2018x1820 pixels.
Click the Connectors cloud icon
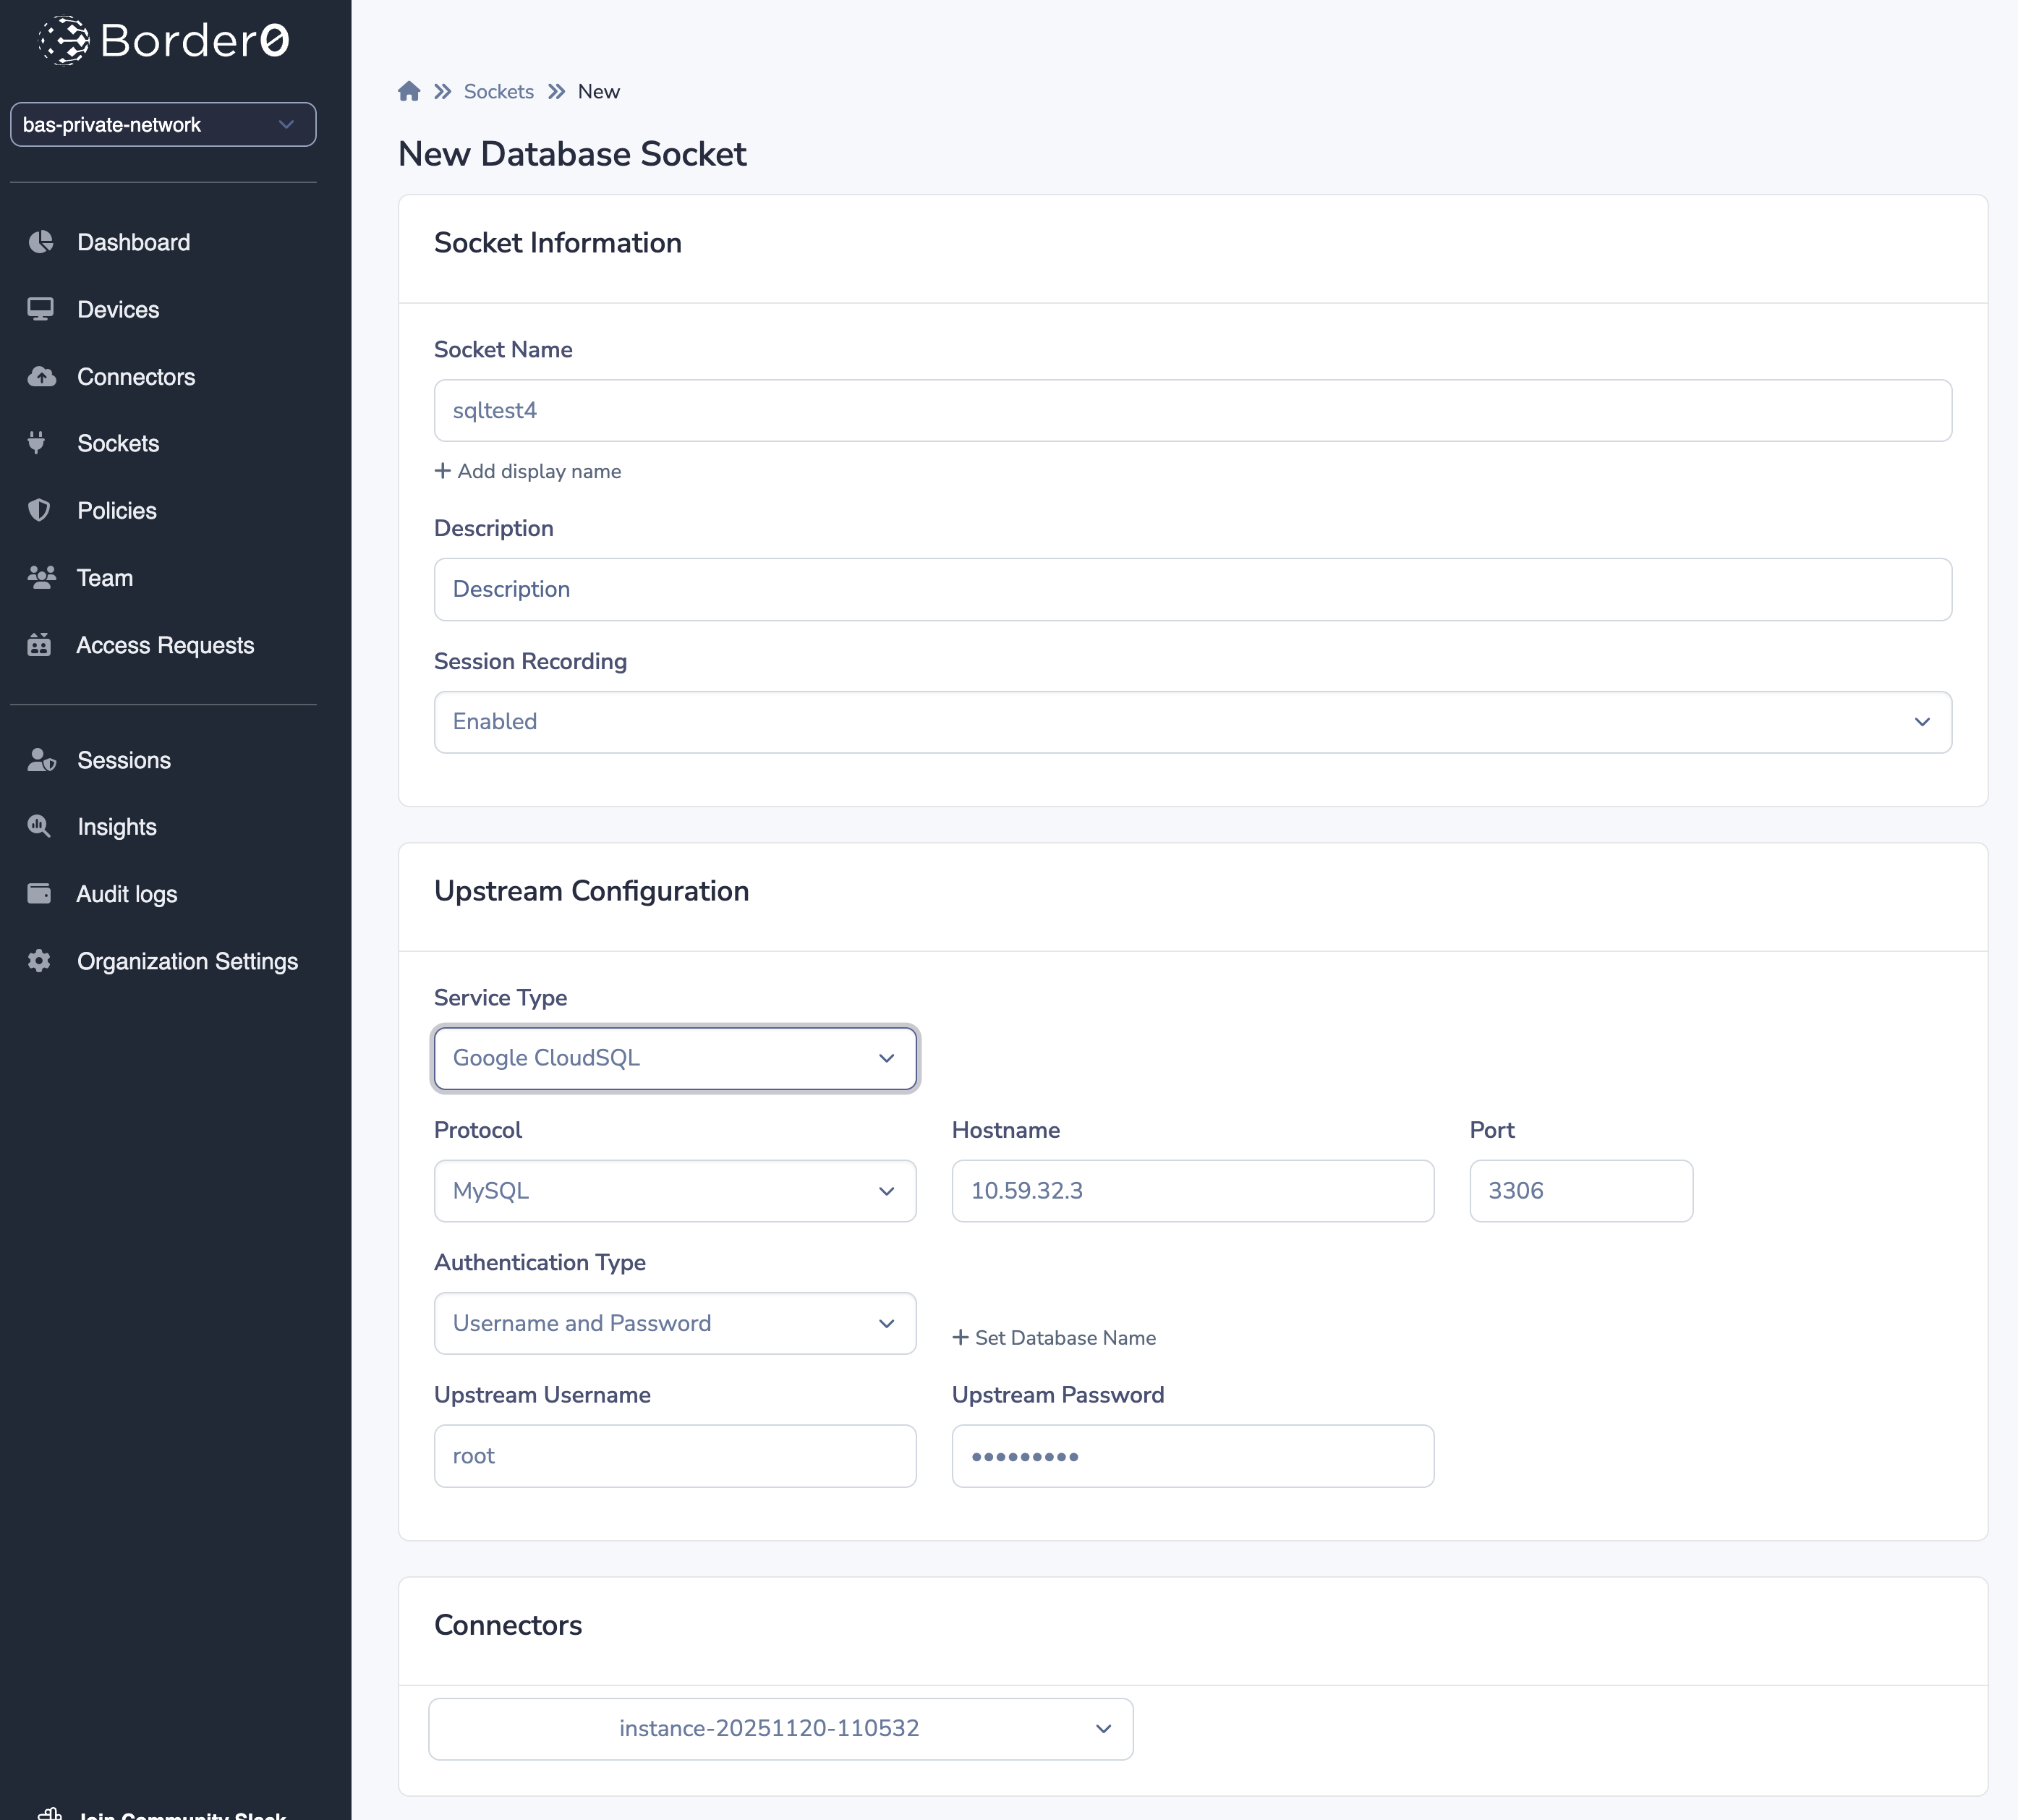coord(40,377)
